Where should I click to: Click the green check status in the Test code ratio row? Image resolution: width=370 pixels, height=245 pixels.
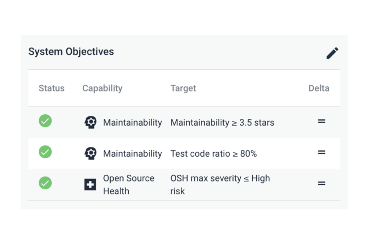[x=45, y=152]
